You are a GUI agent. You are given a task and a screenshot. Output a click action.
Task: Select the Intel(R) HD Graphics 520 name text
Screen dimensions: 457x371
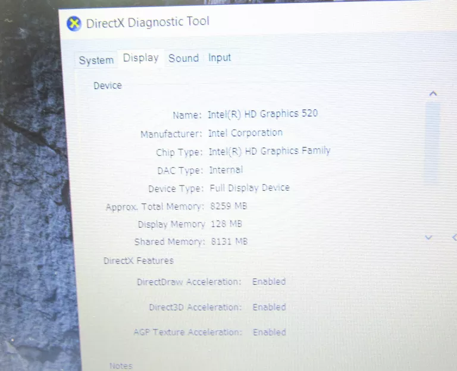262,114
